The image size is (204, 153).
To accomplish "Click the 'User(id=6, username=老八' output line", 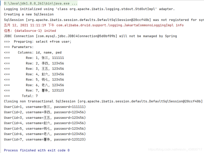I will 45,134.
